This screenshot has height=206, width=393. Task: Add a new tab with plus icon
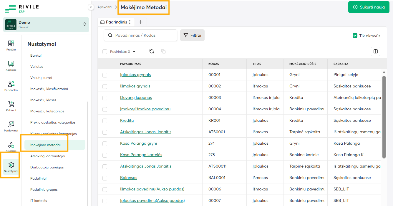[141, 22]
